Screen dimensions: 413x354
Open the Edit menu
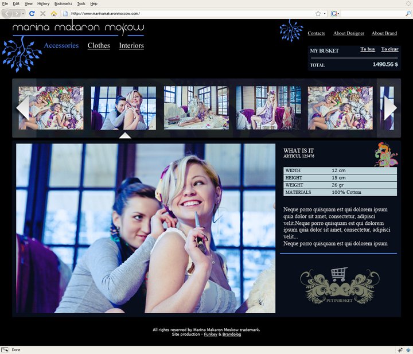pyautogui.click(x=16, y=3)
